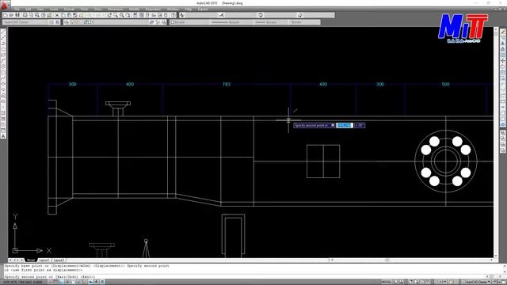
Task: Toggle Dynamic Input in status bar
Action: [x=91, y=282]
